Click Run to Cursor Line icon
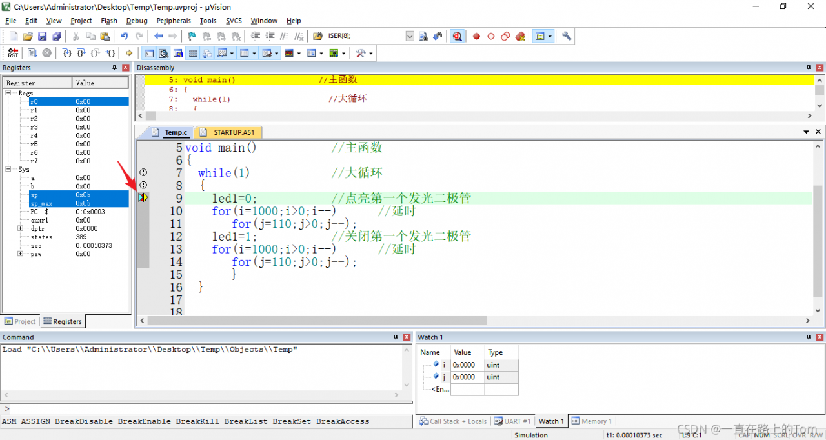 (x=110, y=53)
